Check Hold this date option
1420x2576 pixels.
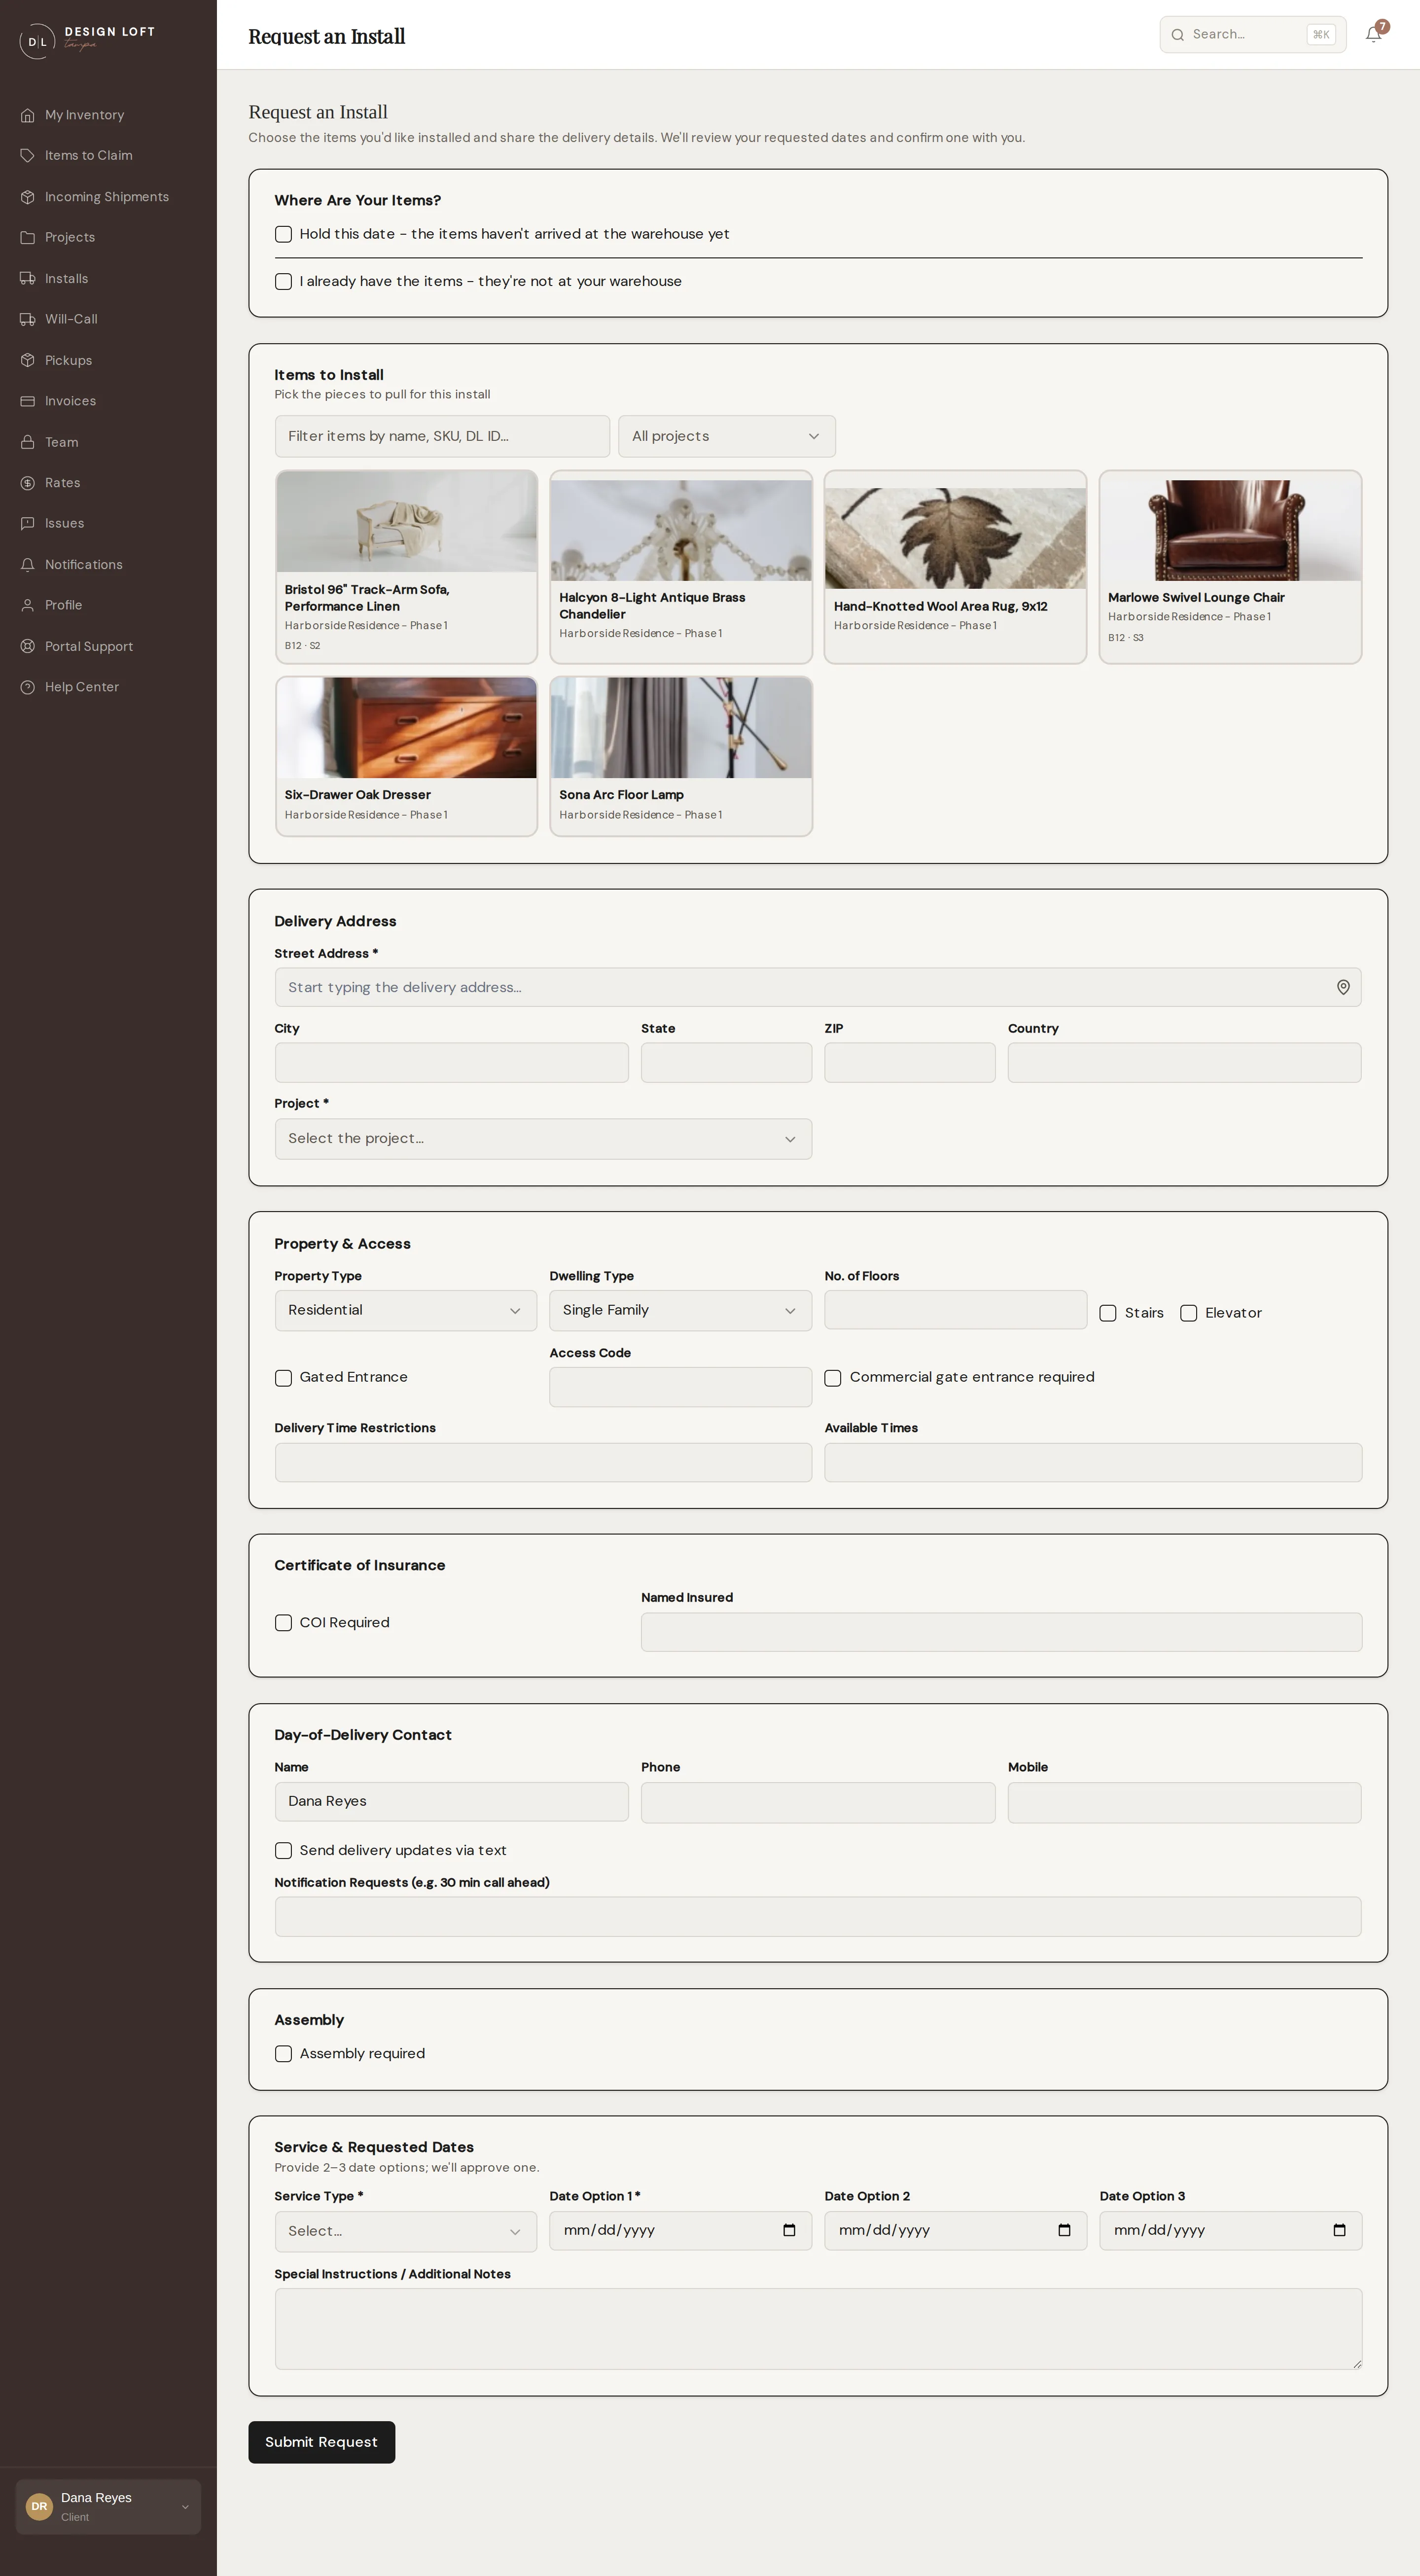point(284,234)
